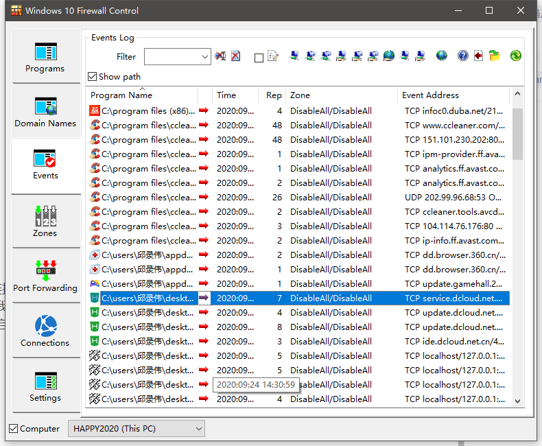This screenshot has height=446, width=542.
Task: Open the Connections tab
Action: [46, 331]
